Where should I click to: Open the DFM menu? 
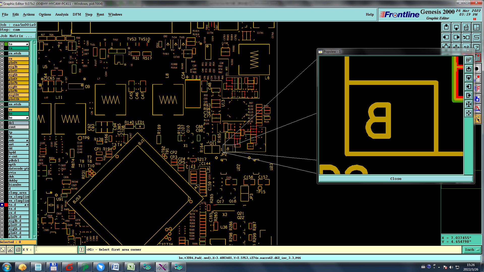tap(77, 14)
